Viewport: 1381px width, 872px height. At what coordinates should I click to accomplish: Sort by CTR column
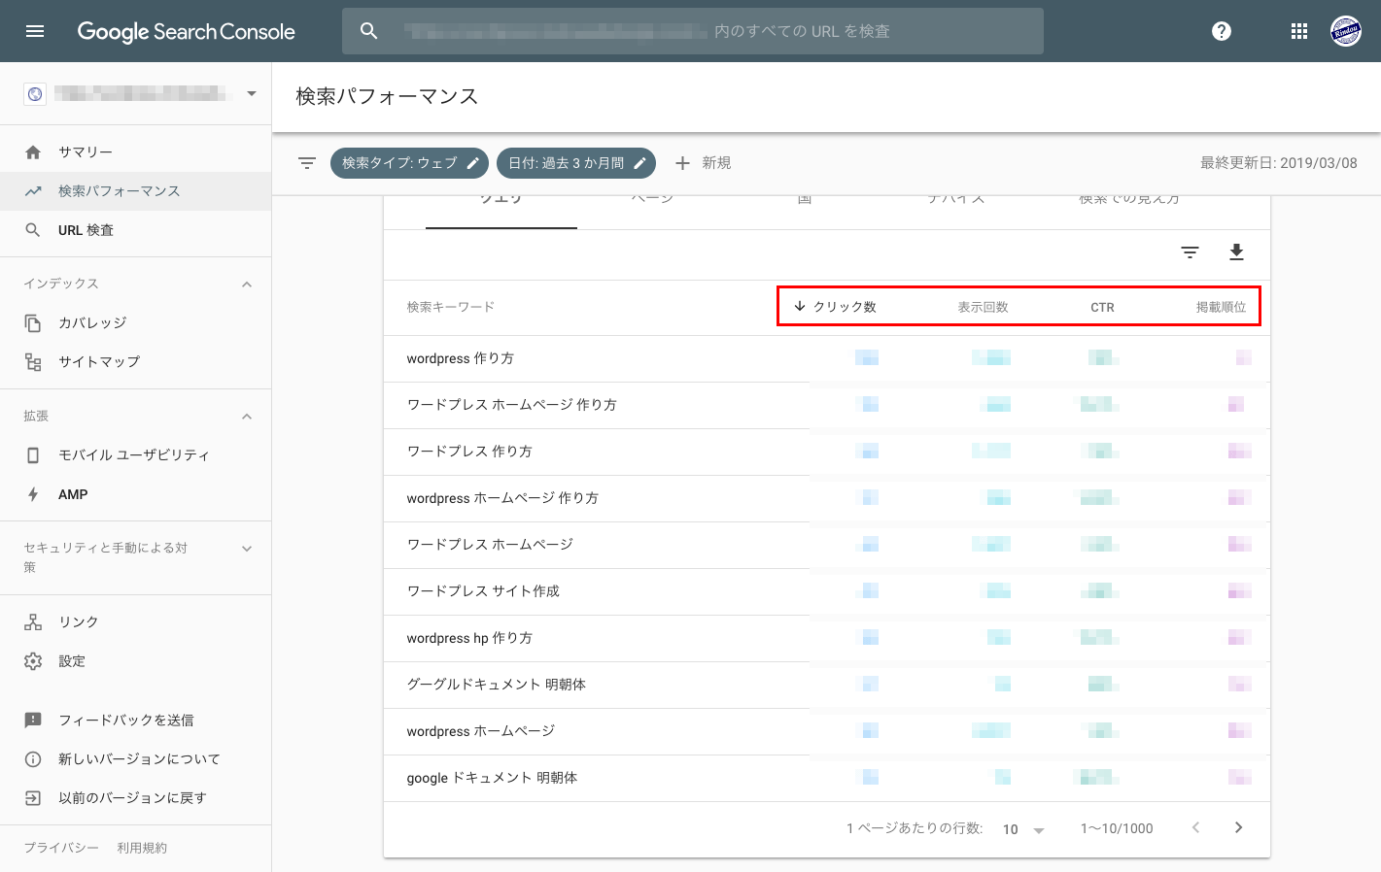click(1102, 308)
